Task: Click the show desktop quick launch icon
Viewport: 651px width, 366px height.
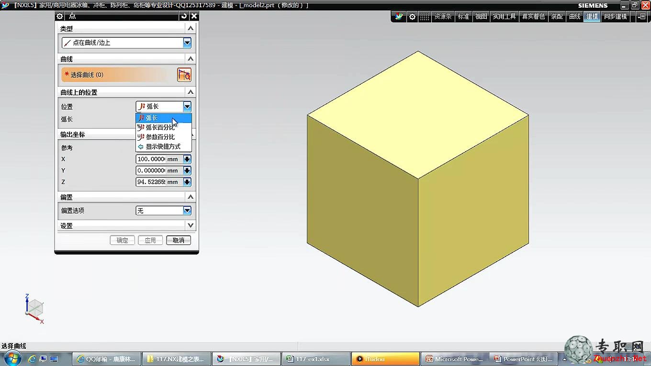Action: tap(54, 359)
